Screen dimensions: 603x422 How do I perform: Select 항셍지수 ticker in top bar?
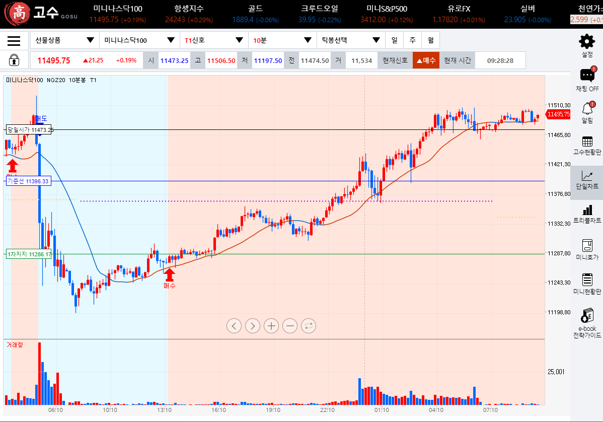[x=189, y=14]
